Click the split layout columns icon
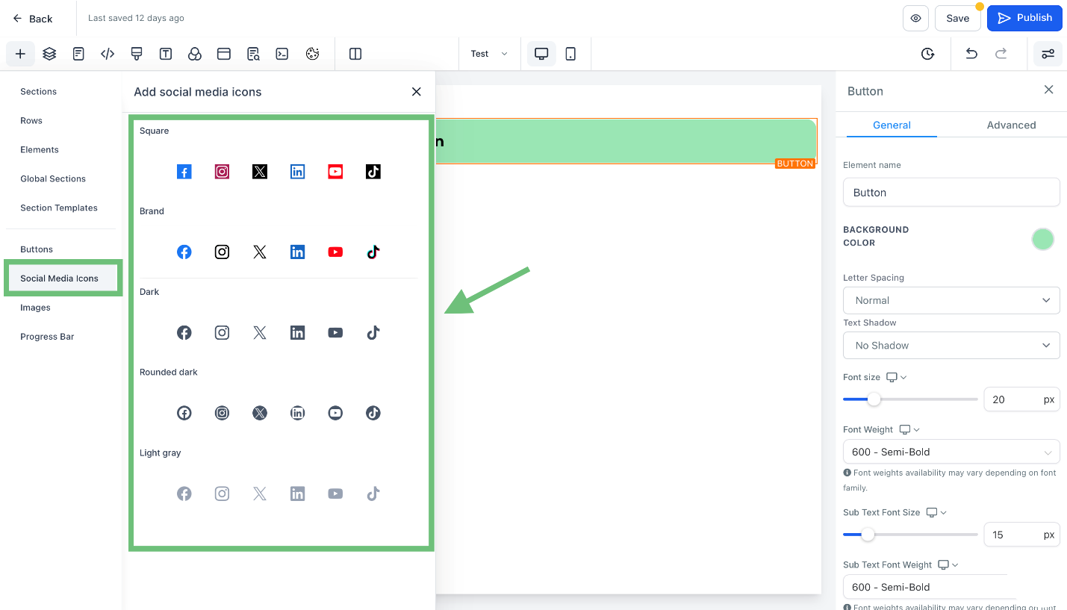The height and width of the screenshot is (610, 1067). [x=355, y=54]
